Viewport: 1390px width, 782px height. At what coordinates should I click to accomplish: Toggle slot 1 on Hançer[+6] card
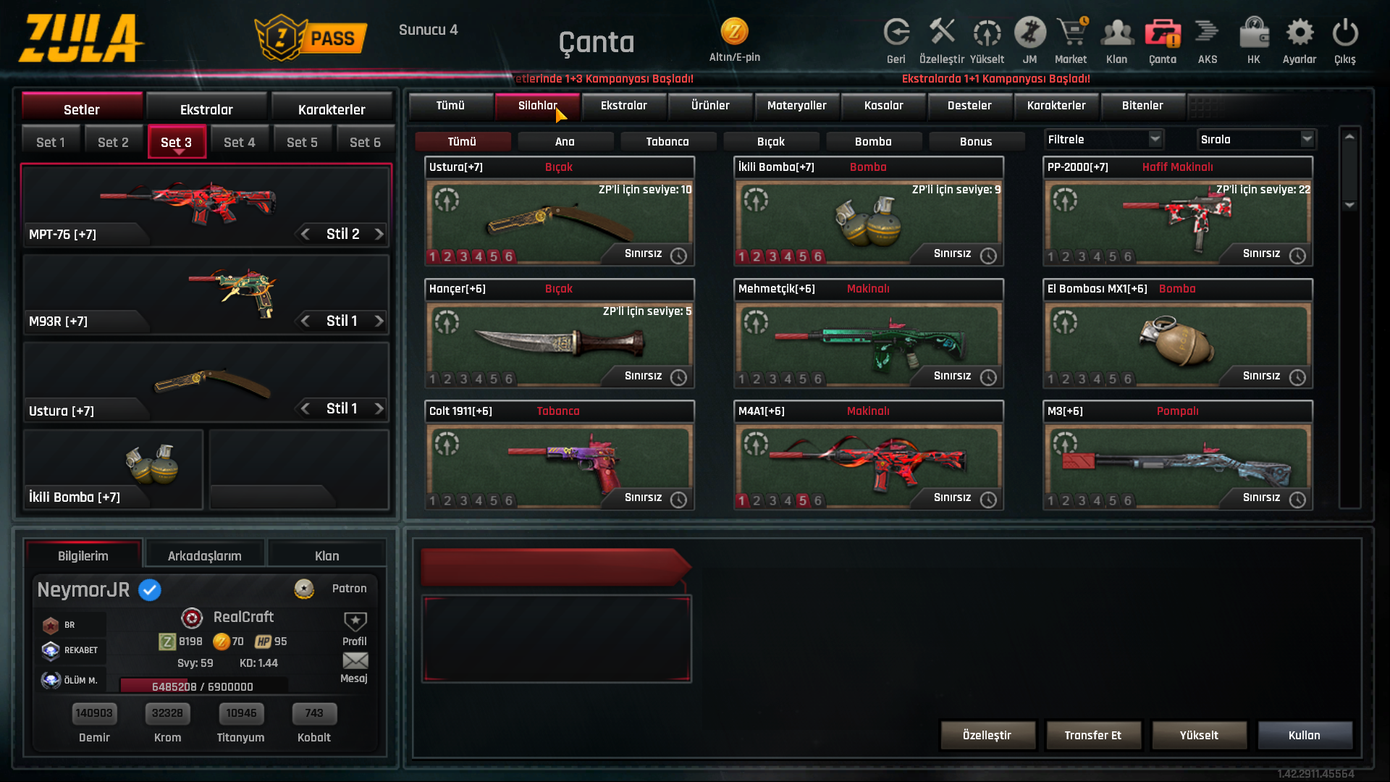433,379
